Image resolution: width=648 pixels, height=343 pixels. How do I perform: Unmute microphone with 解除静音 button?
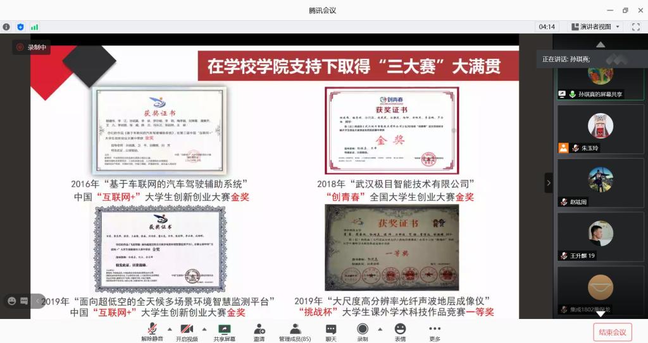pyautogui.click(x=152, y=332)
